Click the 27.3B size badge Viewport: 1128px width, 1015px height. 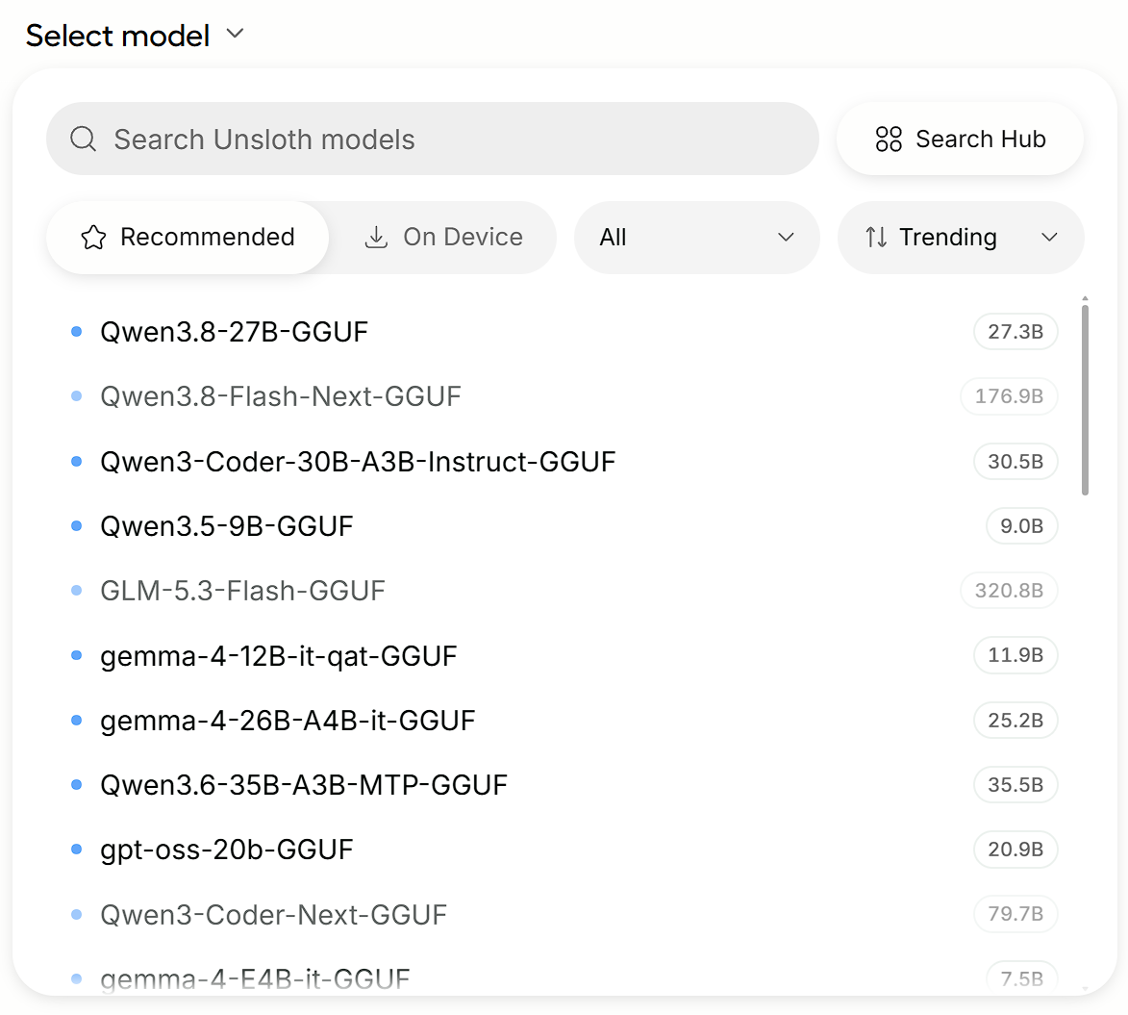tap(1015, 332)
